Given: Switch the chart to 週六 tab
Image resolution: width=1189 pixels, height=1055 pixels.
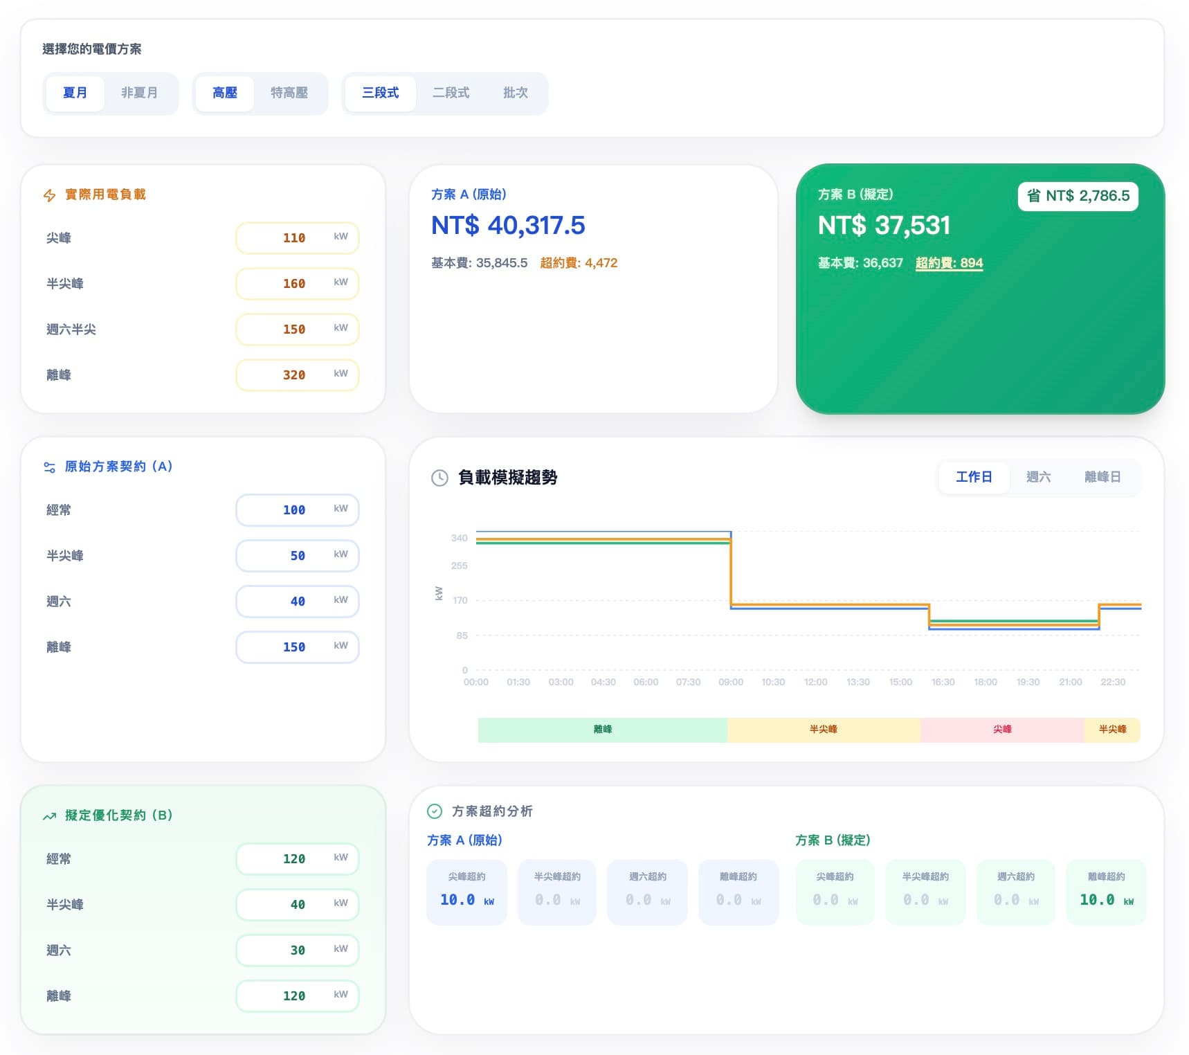Looking at the screenshot, I should coord(1038,477).
